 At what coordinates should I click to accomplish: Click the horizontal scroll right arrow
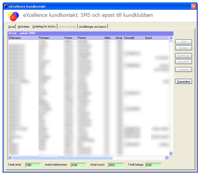click(x=167, y=158)
